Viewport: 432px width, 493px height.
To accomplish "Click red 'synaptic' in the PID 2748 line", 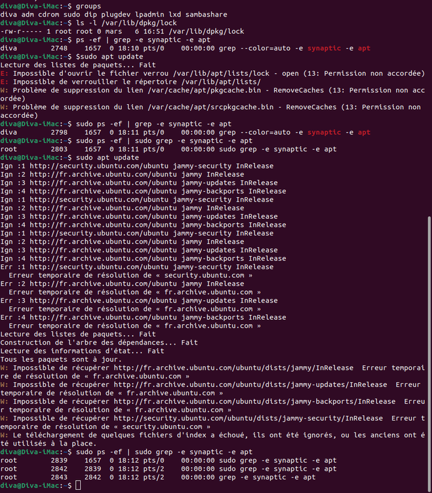I will pos(324,48).
